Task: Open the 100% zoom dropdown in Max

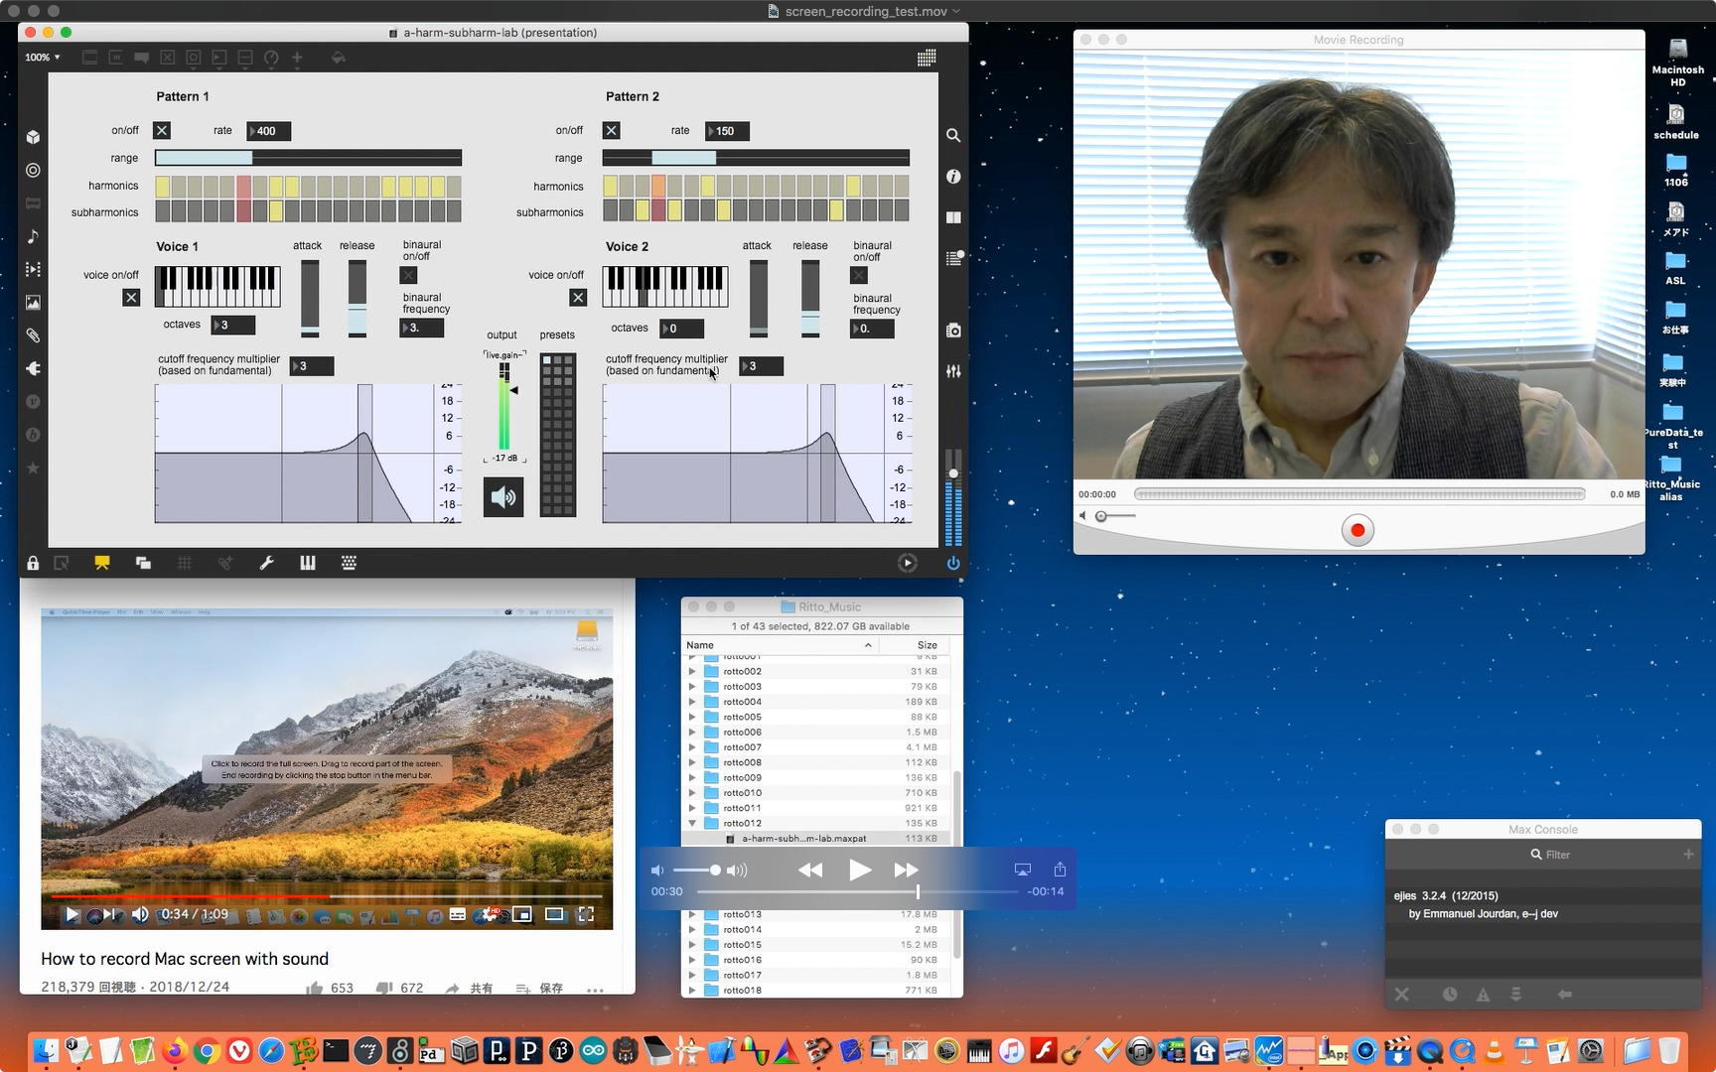Action: (x=43, y=58)
